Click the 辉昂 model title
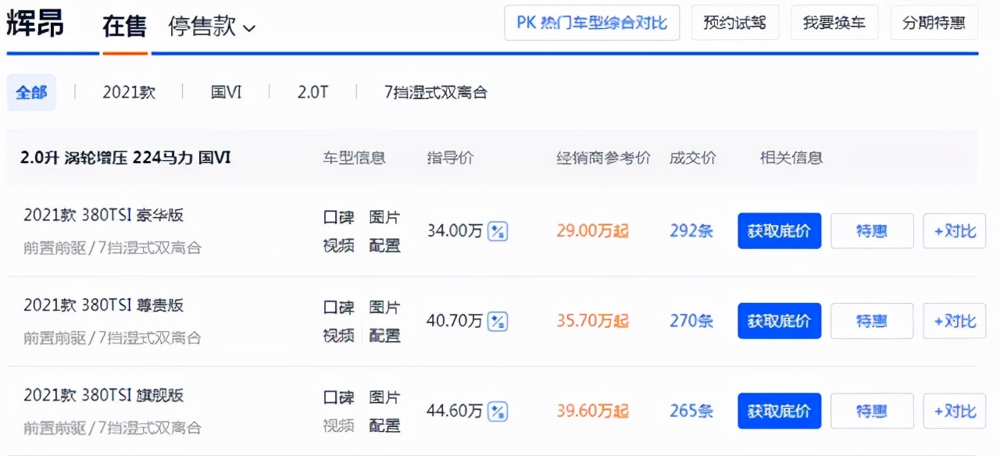The height and width of the screenshot is (456, 1000). coord(35,24)
